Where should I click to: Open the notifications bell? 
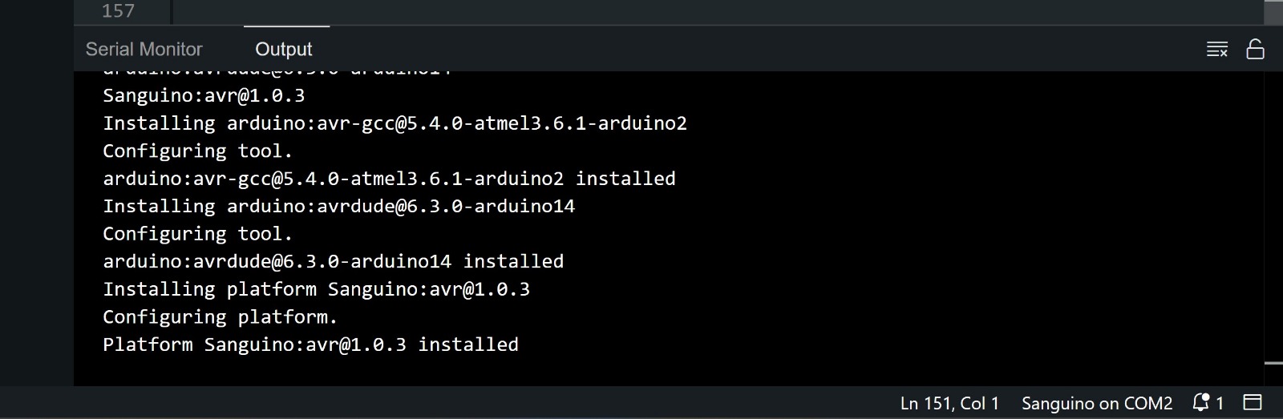pyautogui.click(x=1201, y=402)
